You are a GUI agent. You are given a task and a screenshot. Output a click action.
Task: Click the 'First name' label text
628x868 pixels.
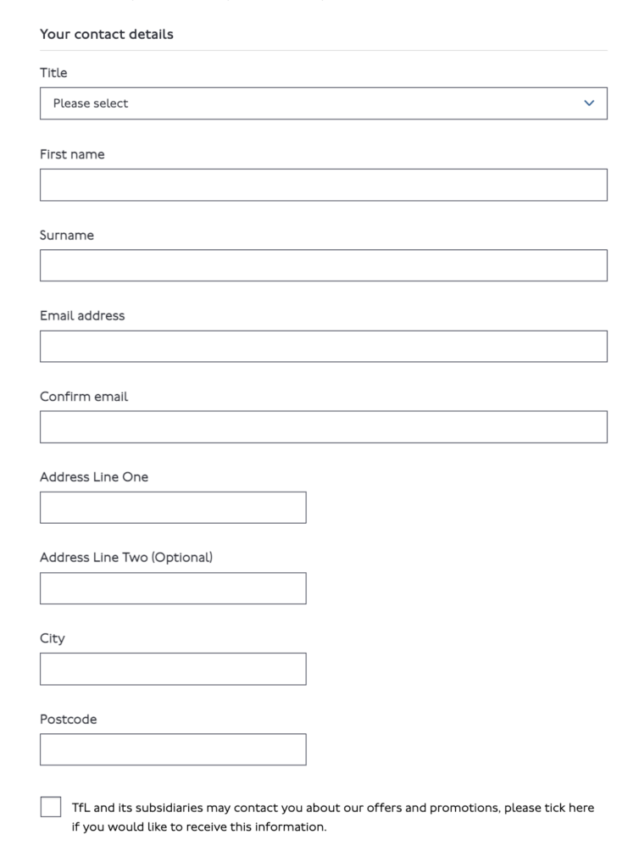click(72, 154)
